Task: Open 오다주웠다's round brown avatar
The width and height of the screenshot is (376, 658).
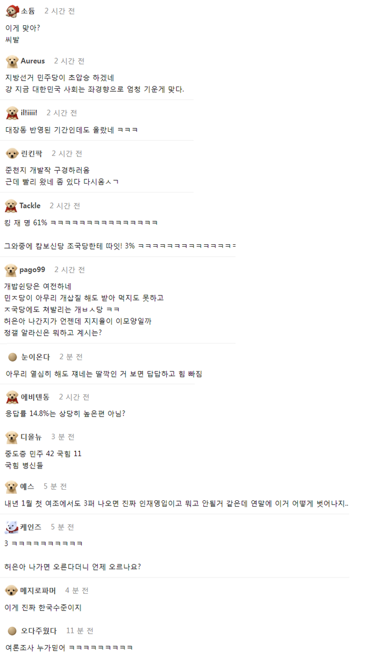Action: [12, 631]
